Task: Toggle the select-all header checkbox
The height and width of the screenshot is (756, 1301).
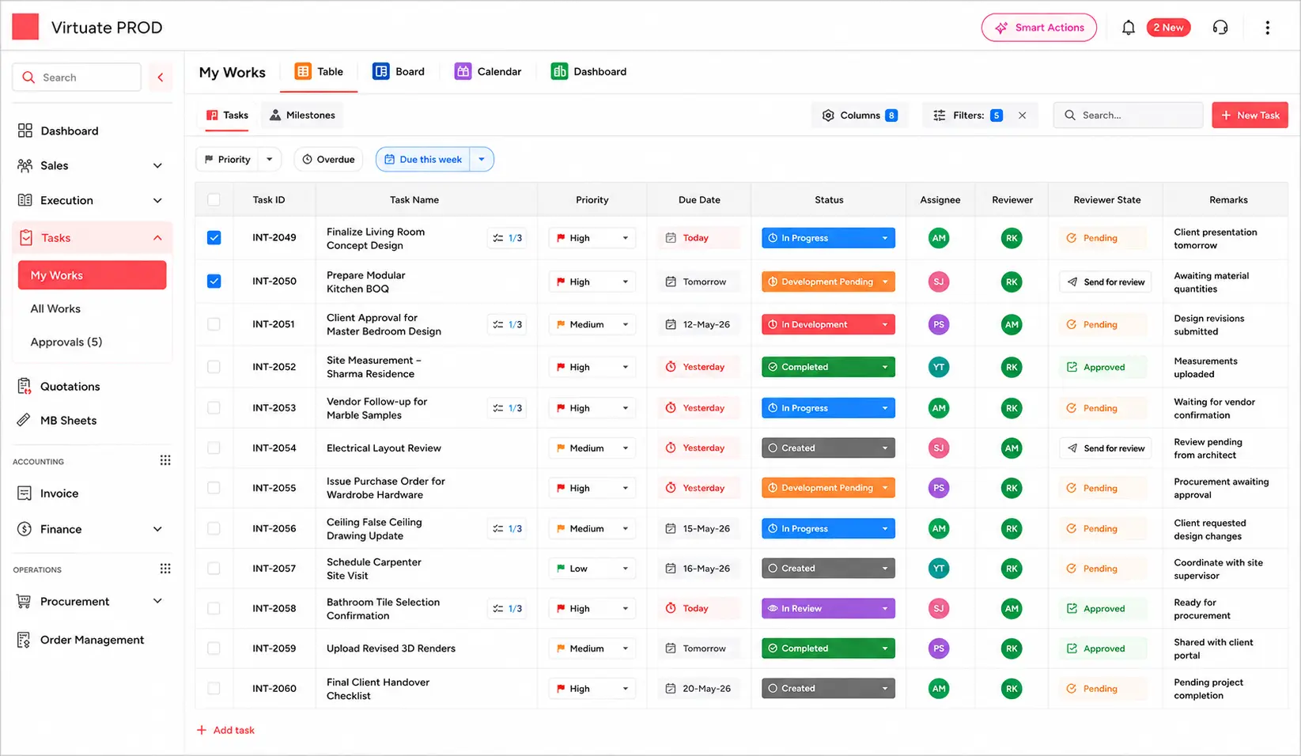Action: click(x=214, y=200)
